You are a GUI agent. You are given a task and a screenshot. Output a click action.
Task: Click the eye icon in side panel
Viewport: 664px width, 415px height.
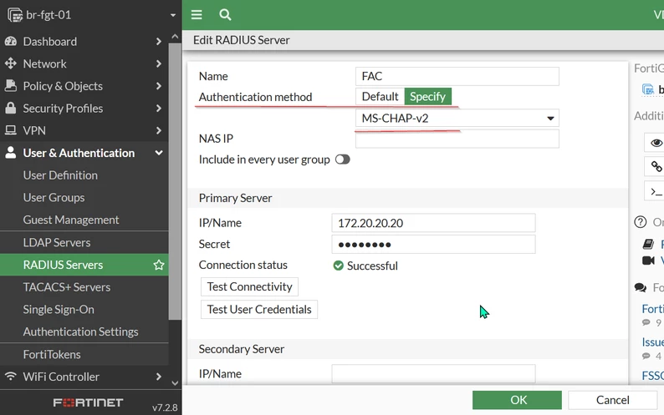(x=656, y=143)
